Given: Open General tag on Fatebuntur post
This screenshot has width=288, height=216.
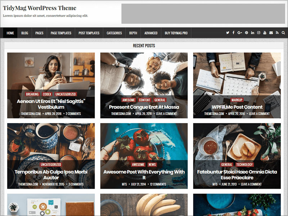Looking at the screenshot, I should 227,165.
